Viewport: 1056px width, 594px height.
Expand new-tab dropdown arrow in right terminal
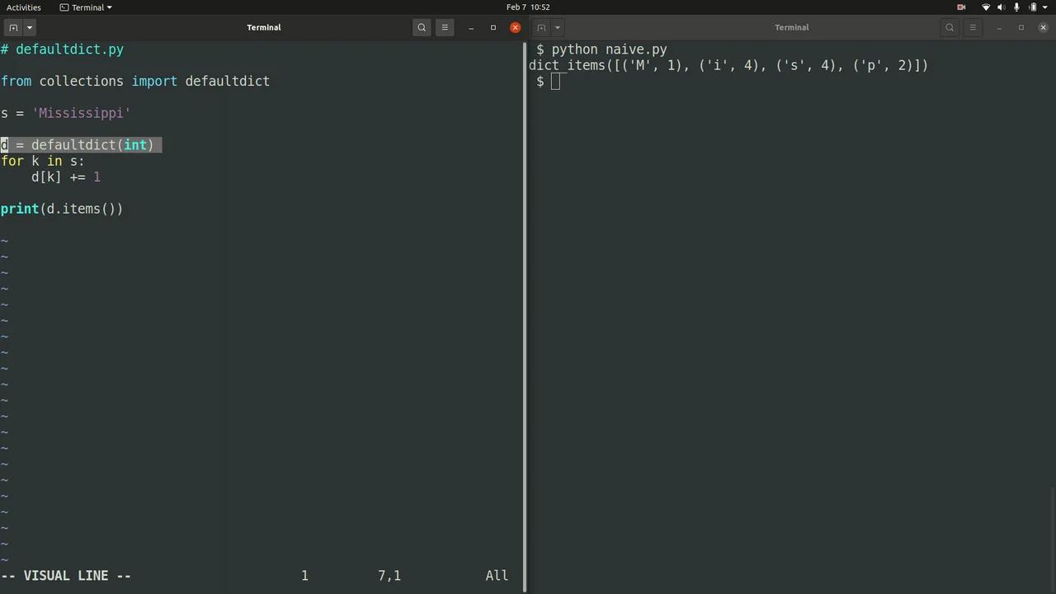click(x=558, y=27)
